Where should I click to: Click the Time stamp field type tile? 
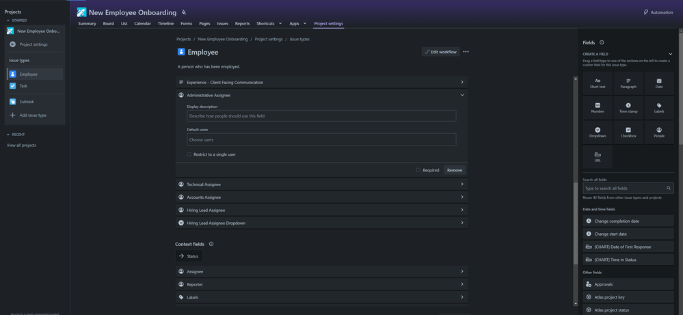pos(628,108)
